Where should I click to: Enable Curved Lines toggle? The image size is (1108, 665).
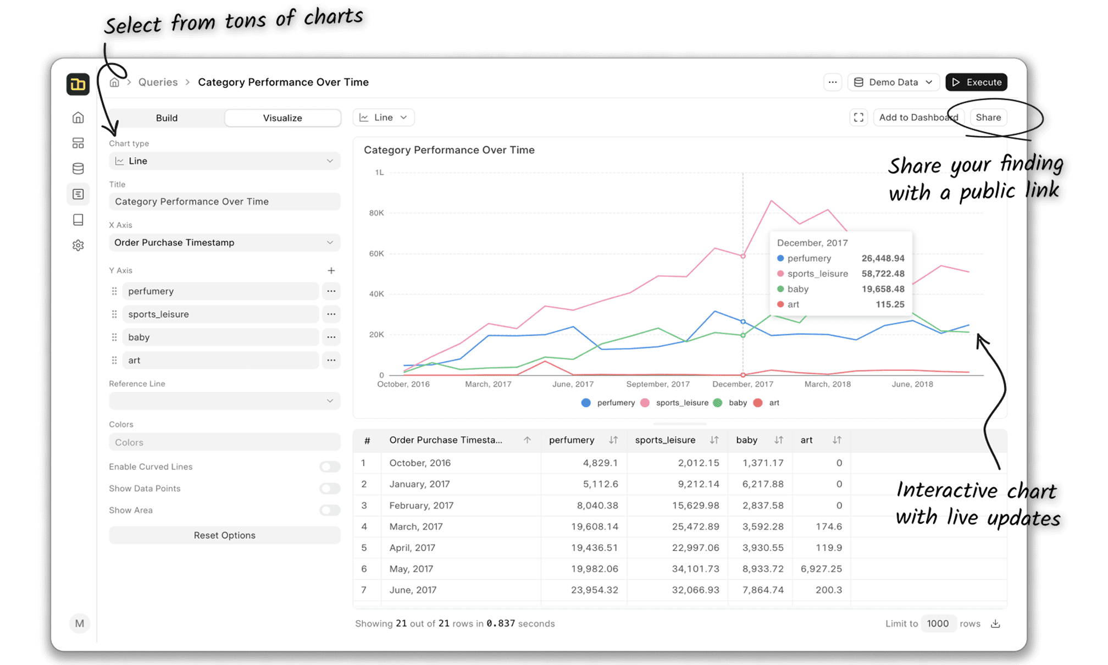coord(330,467)
